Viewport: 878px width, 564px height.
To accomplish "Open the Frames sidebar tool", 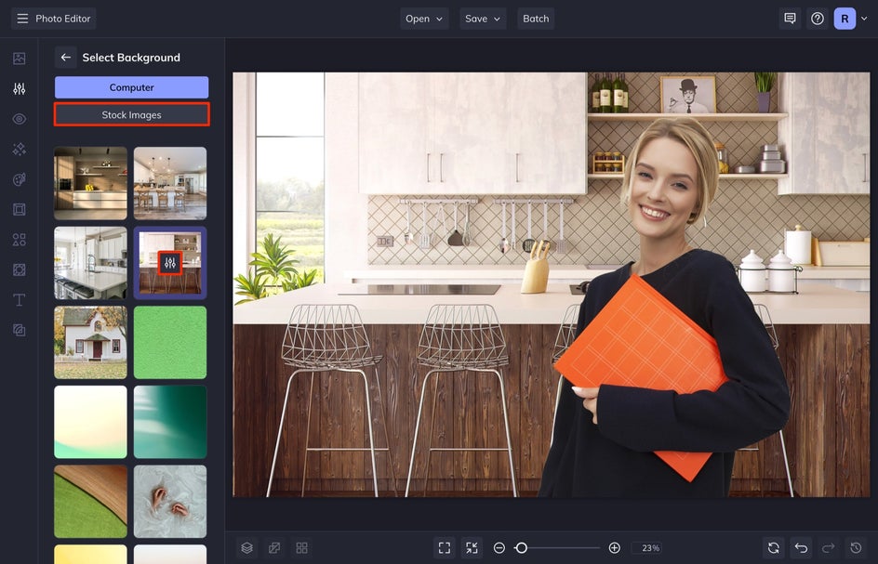I will tap(19, 209).
